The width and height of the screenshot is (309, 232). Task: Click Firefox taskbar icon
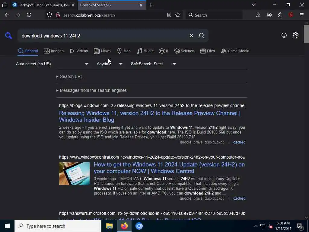124,226
